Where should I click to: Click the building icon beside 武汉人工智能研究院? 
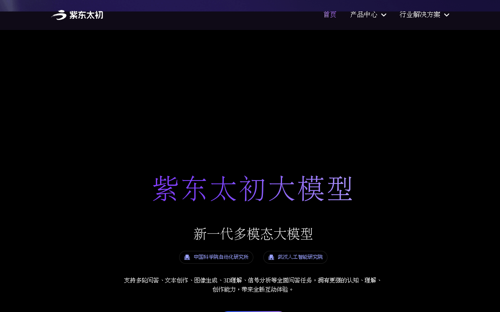[x=271, y=257]
